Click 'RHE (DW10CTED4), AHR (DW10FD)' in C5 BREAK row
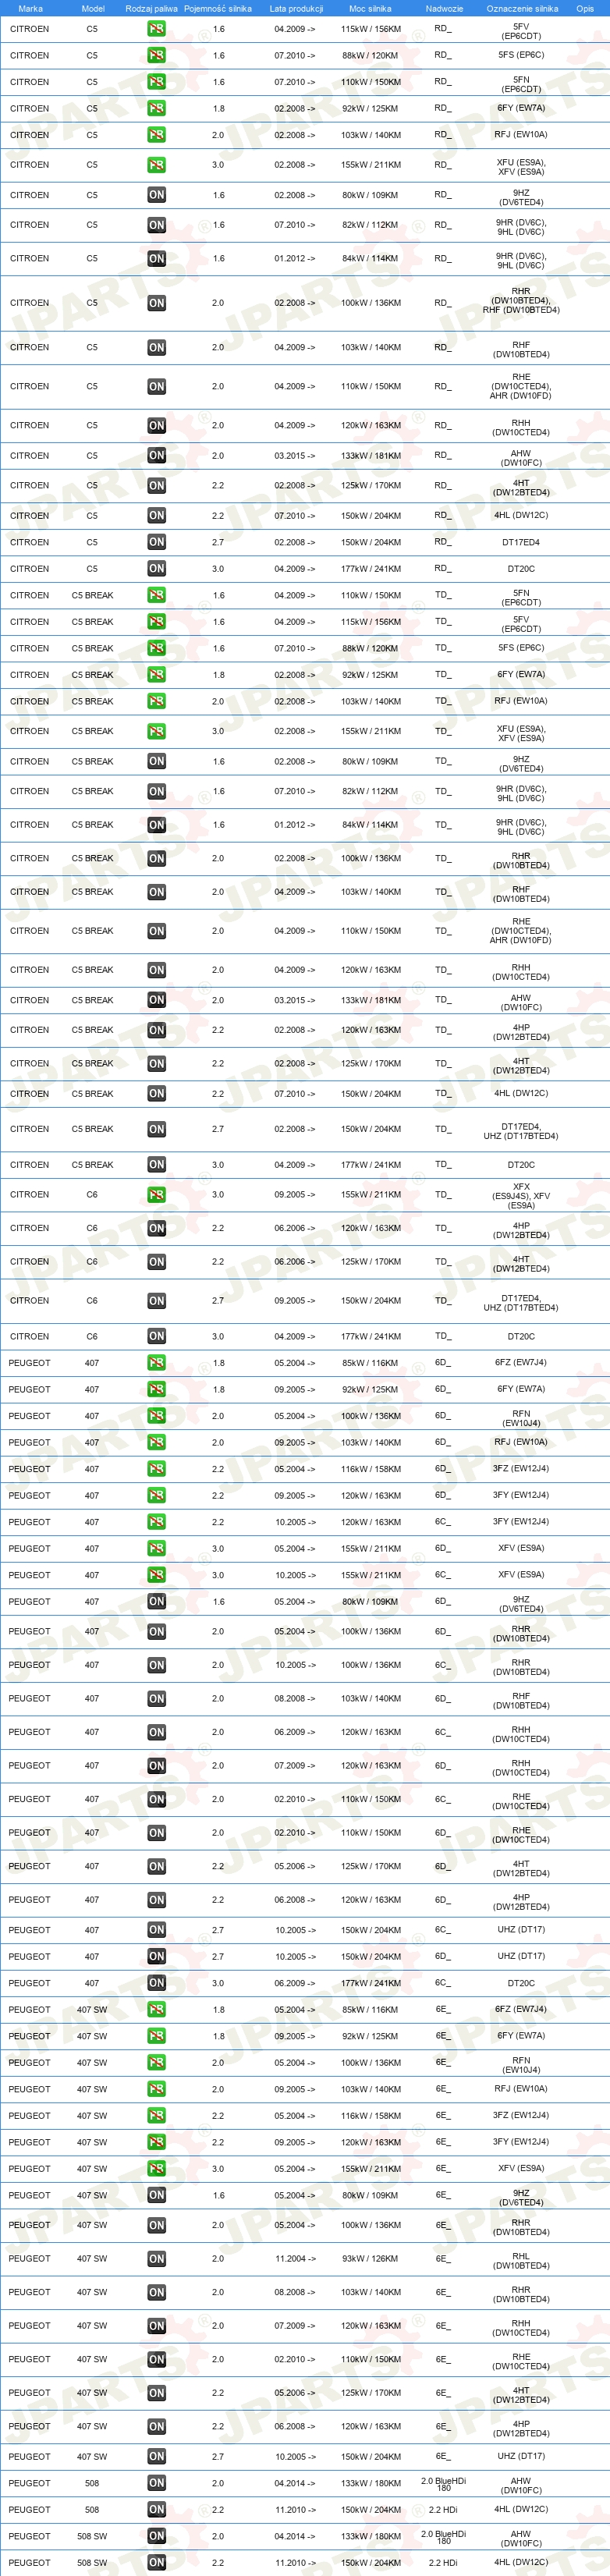This screenshot has width=610, height=2576. [x=521, y=931]
